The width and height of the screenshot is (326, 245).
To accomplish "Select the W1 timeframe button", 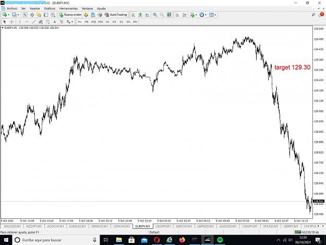I will pos(128,22).
